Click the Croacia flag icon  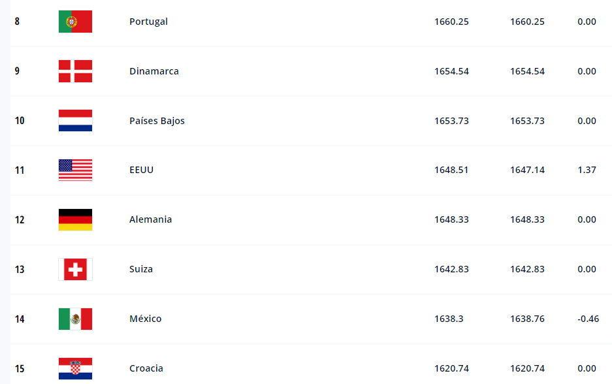(75, 368)
